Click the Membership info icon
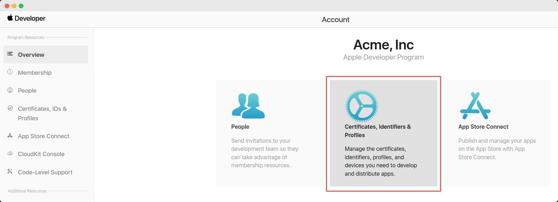The width and height of the screenshot is (558, 202). pyautogui.click(x=10, y=72)
